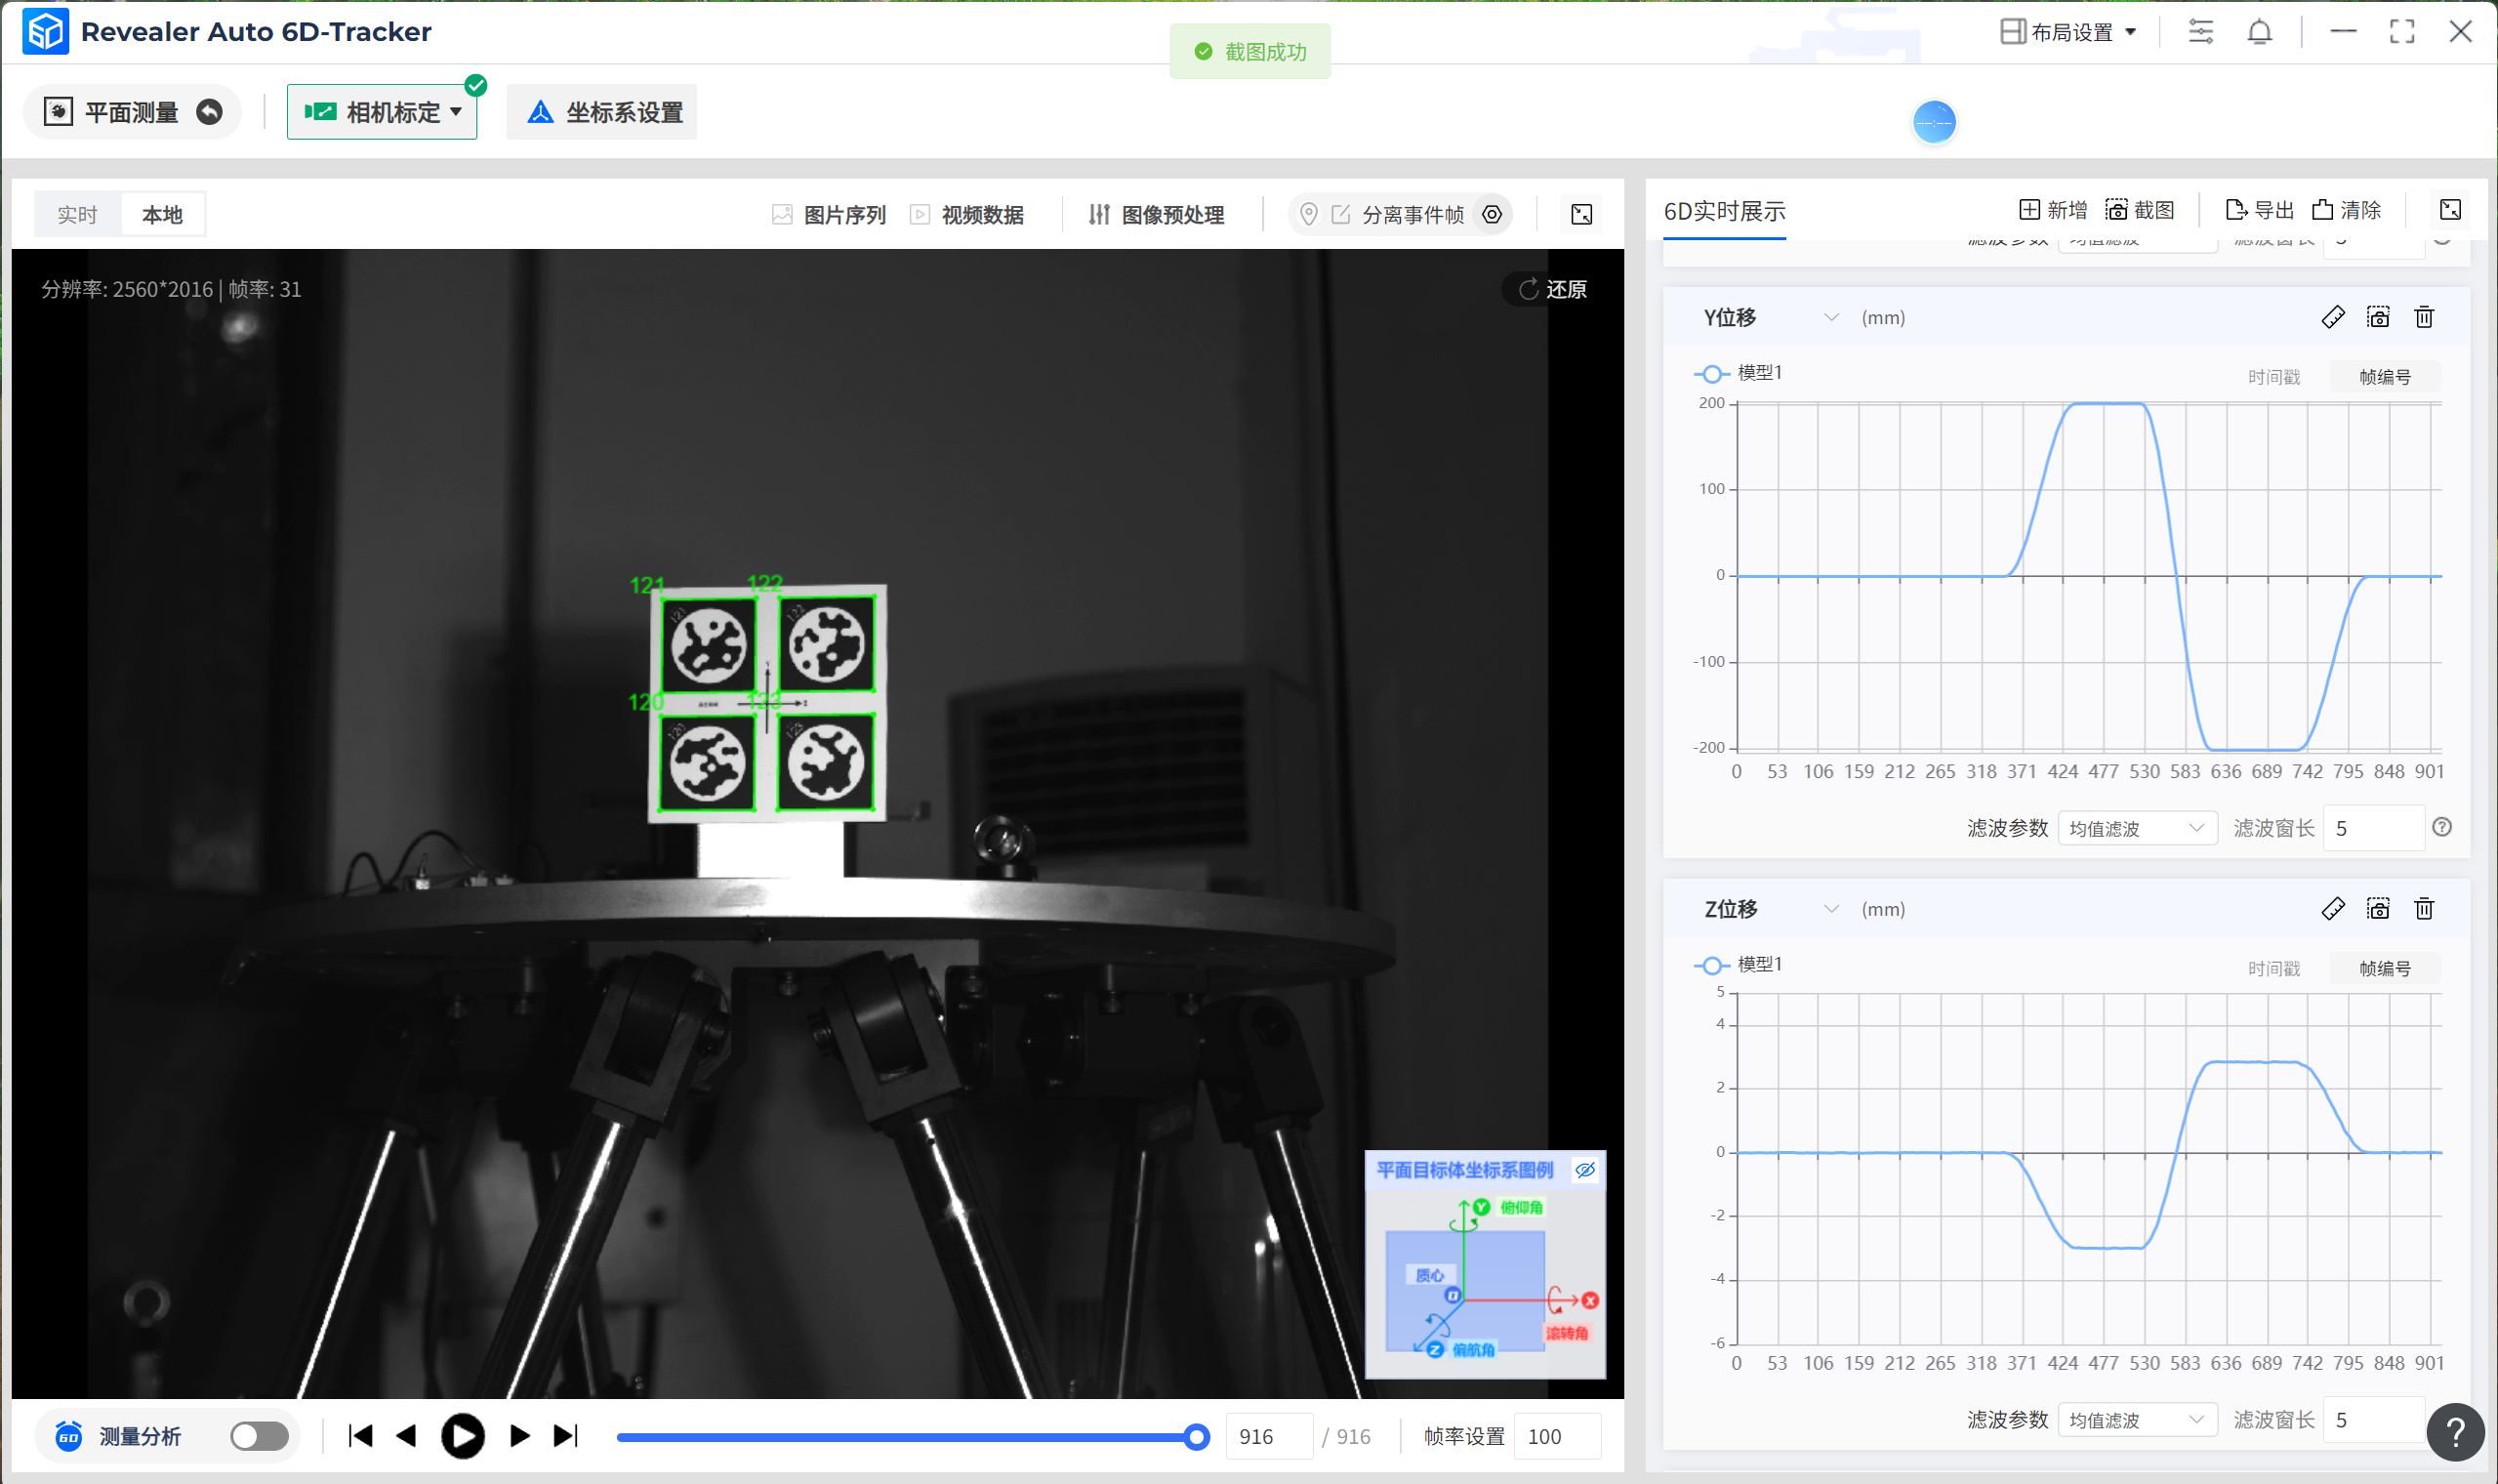Open the notification bell

click(2259, 32)
